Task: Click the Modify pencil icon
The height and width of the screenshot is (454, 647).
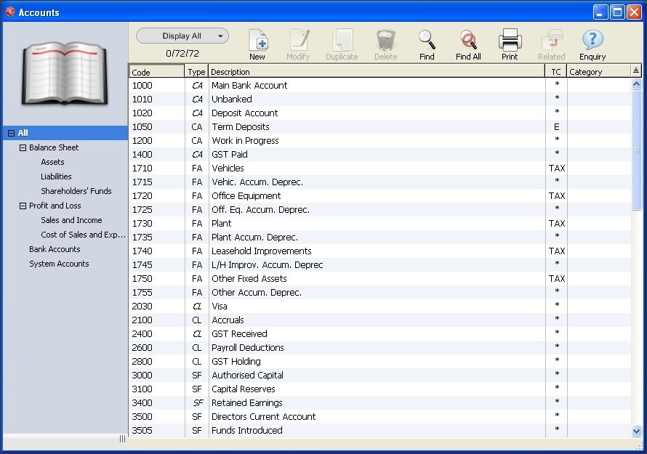Action: tap(299, 40)
